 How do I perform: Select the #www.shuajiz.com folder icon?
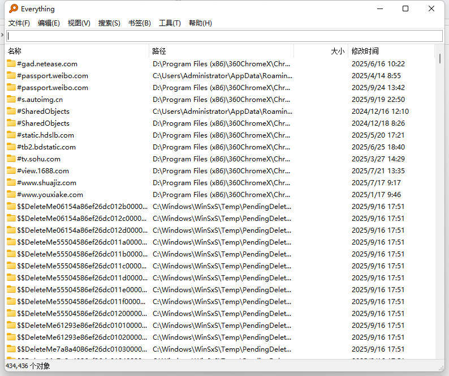[11, 182]
